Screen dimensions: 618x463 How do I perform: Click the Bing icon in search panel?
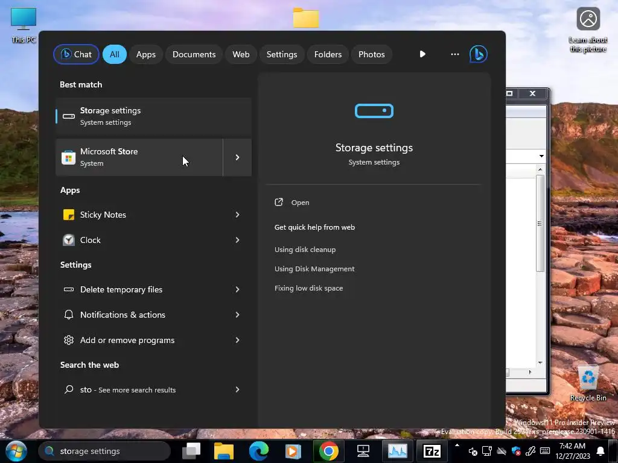point(479,54)
